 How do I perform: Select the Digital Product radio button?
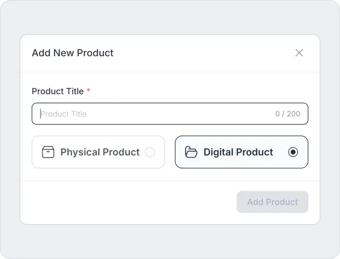tap(293, 152)
